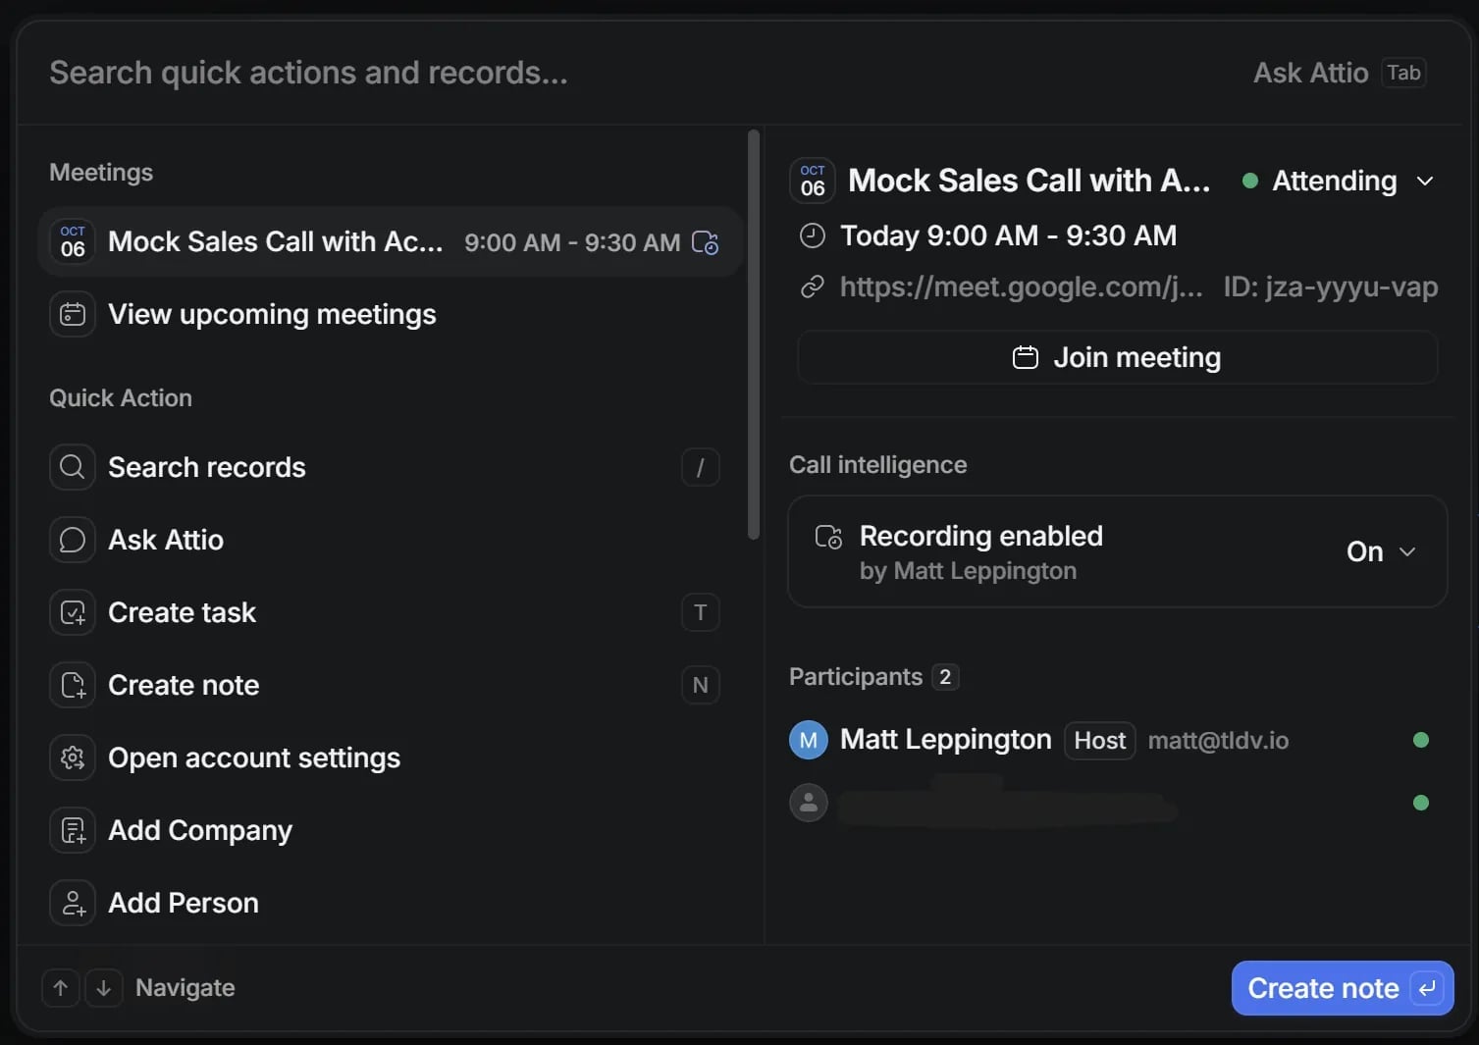The height and width of the screenshot is (1045, 1479).
Task: Click the link icon beside the Google Meet URL
Action: click(813, 287)
